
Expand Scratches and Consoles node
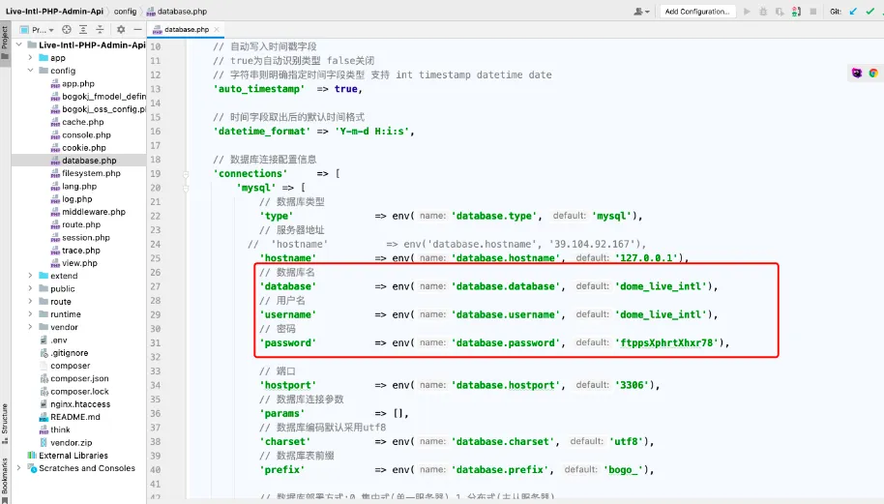click(19, 468)
